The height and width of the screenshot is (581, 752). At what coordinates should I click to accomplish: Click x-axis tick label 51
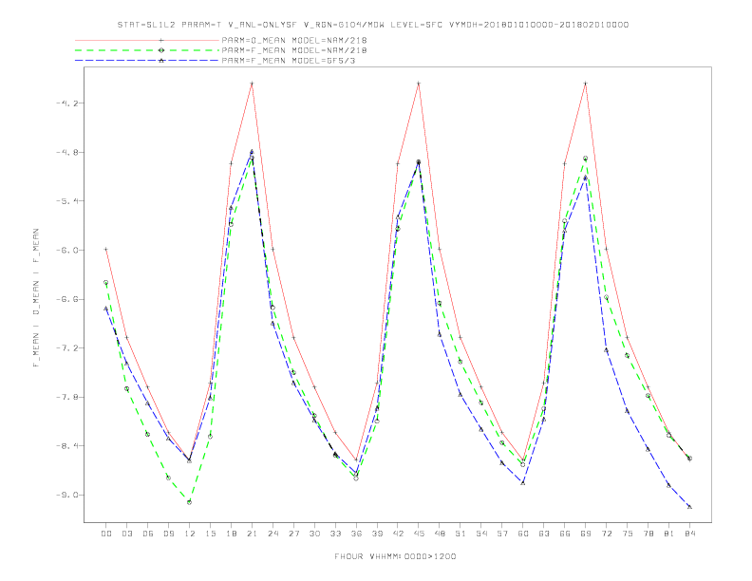460,534
